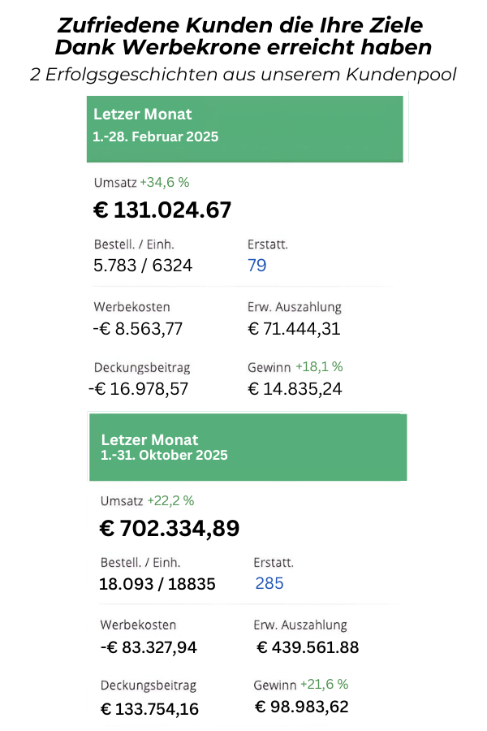The width and height of the screenshot is (487, 731).
Task: Select the Oktober 2025 green header banner
Action: 248,448
